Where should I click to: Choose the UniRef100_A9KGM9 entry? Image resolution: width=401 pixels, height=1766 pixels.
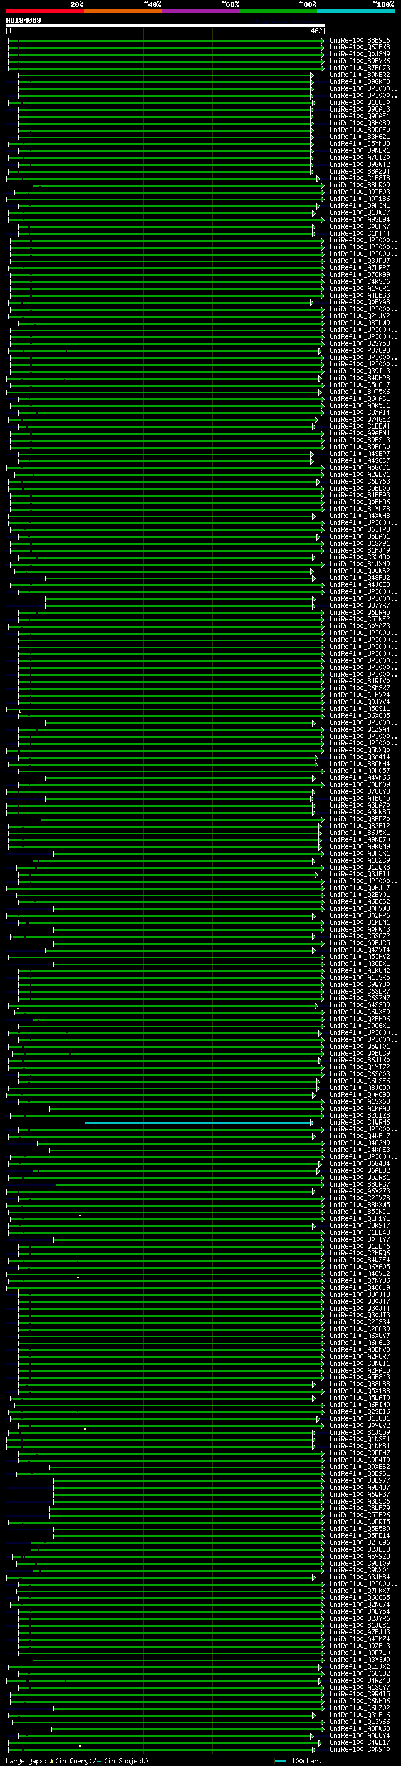pyautogui.click(x=360, y=847)
